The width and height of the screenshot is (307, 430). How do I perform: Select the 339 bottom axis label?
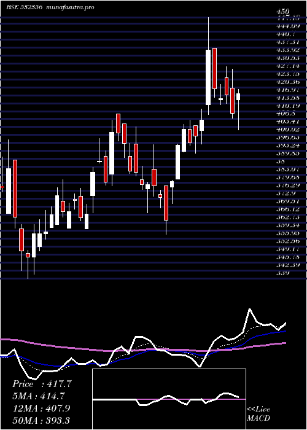tap(283, 273)
